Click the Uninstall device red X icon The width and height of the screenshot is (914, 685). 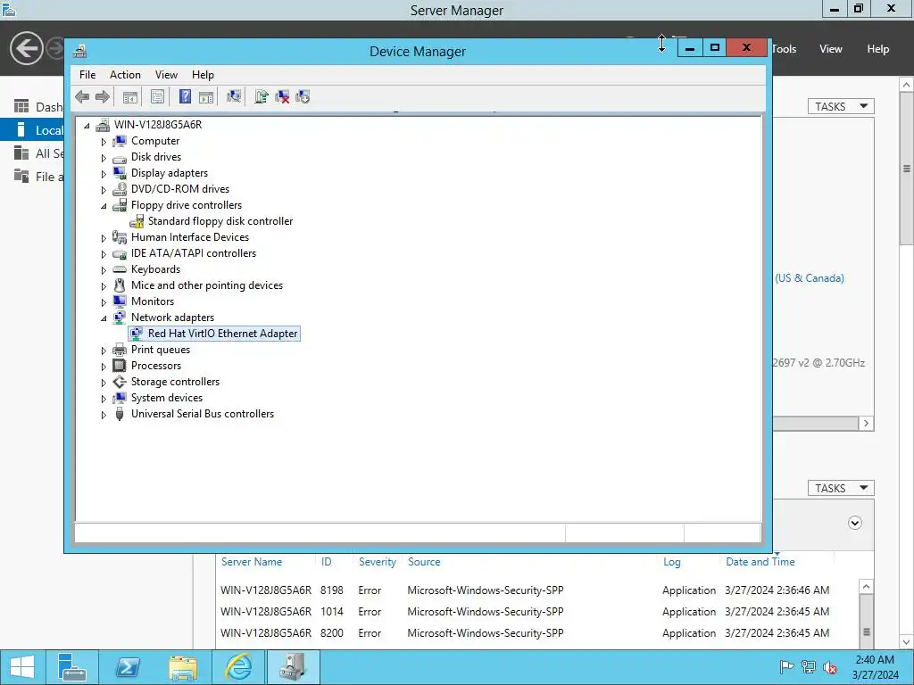point(282,96)
